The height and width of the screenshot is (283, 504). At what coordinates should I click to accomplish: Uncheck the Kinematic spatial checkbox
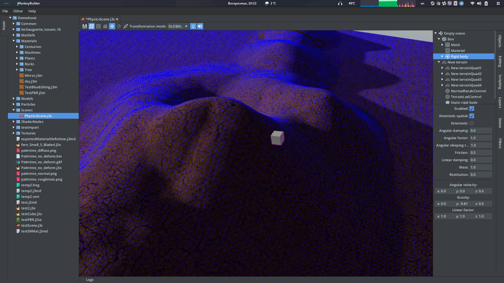click(x=472, y=116)
